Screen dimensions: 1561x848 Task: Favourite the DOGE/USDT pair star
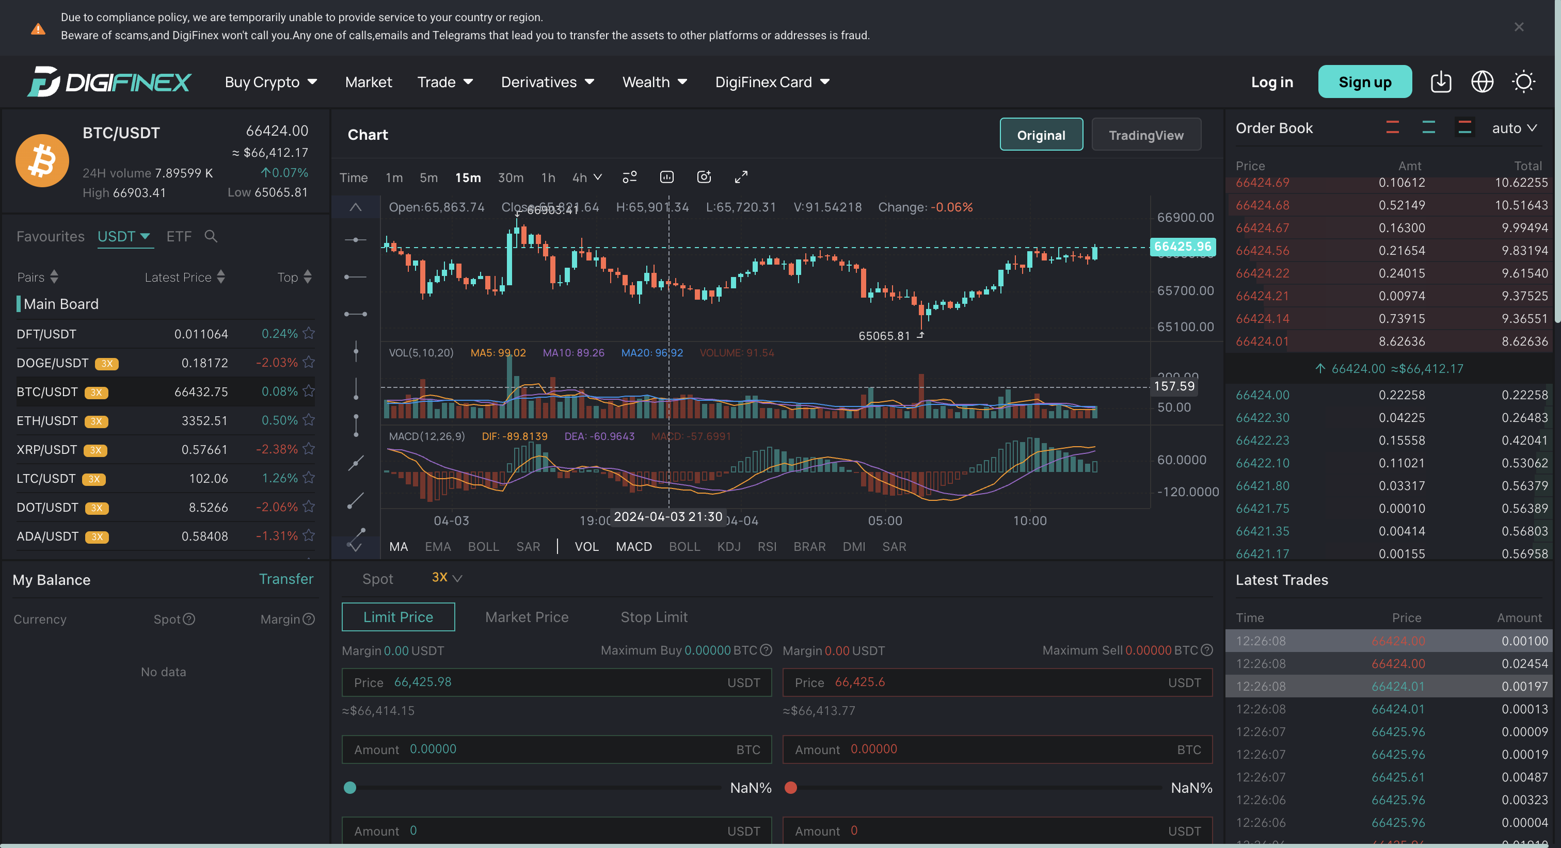tap(309, 362)
